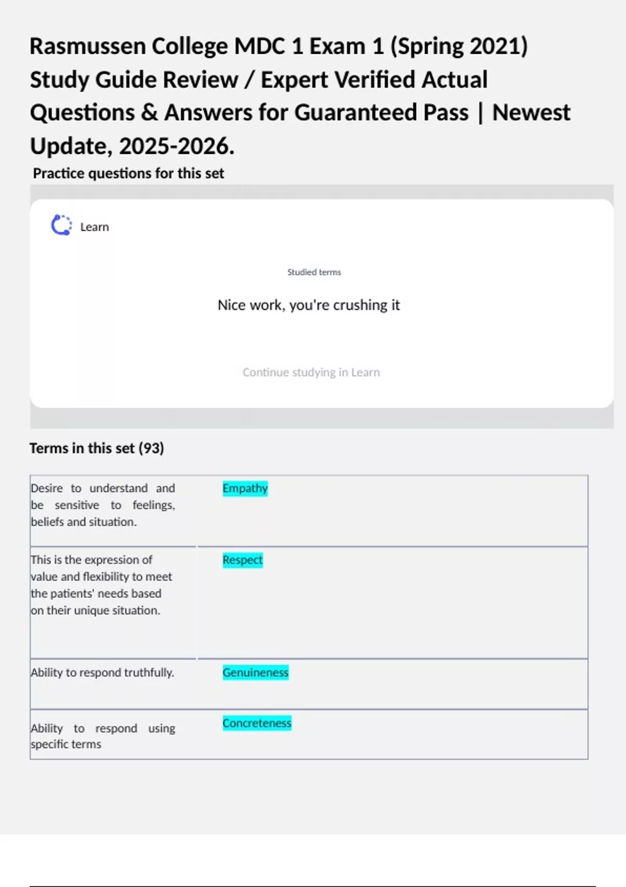
Task: Click the Learn circular icon
Action: point(62,225)
